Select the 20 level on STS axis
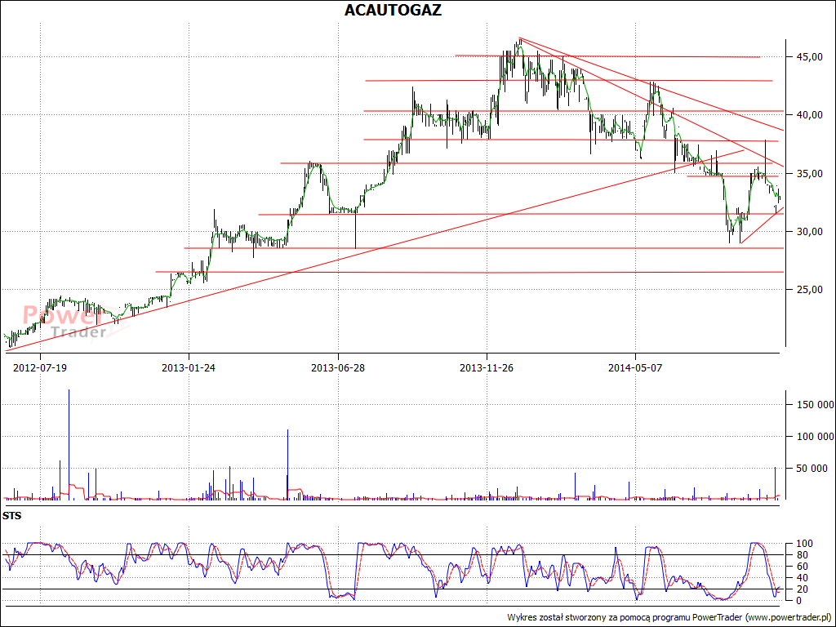This screenshot has width=836, height=627. click(804, 589)
